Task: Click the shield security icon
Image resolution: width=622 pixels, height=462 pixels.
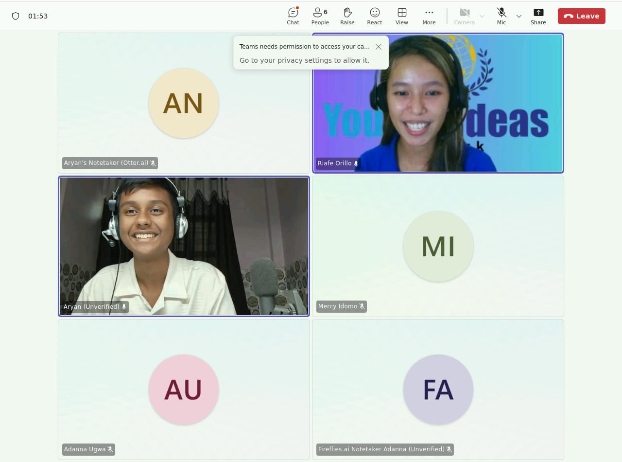Action: (x=16, y=16)
